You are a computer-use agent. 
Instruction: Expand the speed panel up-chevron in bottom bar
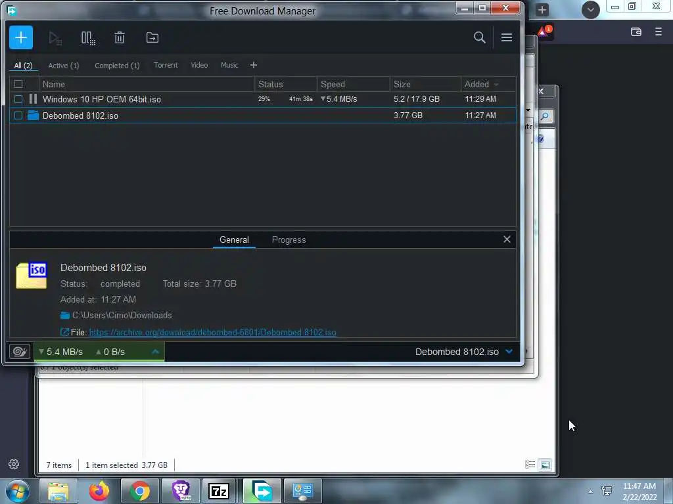(x=155, y=352)
